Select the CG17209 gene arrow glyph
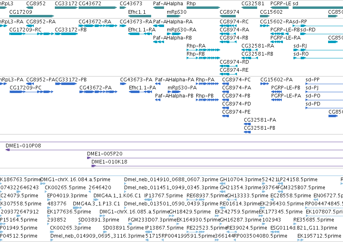This screenshot has height=242, width=343. (31, 16)
